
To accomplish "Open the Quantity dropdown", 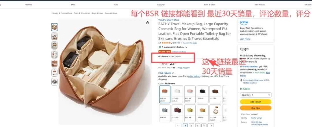I will click(x=255, y=95).
